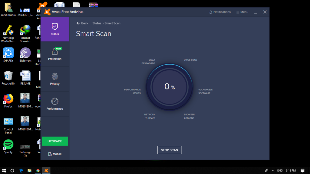Click the STOP SCAN button
The width and height of the screenshot is (310, 174).
(170, 150)
